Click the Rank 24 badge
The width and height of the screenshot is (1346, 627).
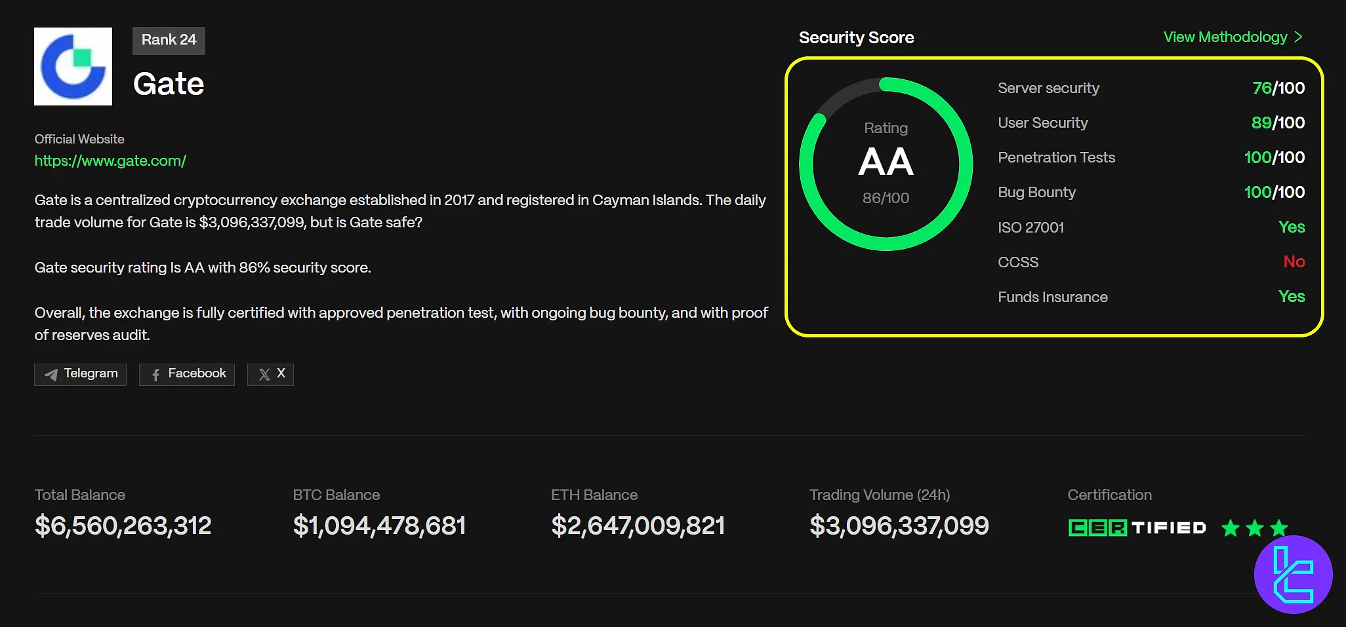[169, 40]
